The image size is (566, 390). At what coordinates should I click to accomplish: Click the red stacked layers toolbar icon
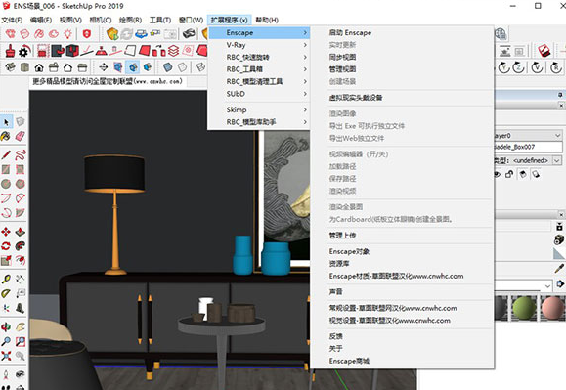pyautogui.click(x=173, y=51)
